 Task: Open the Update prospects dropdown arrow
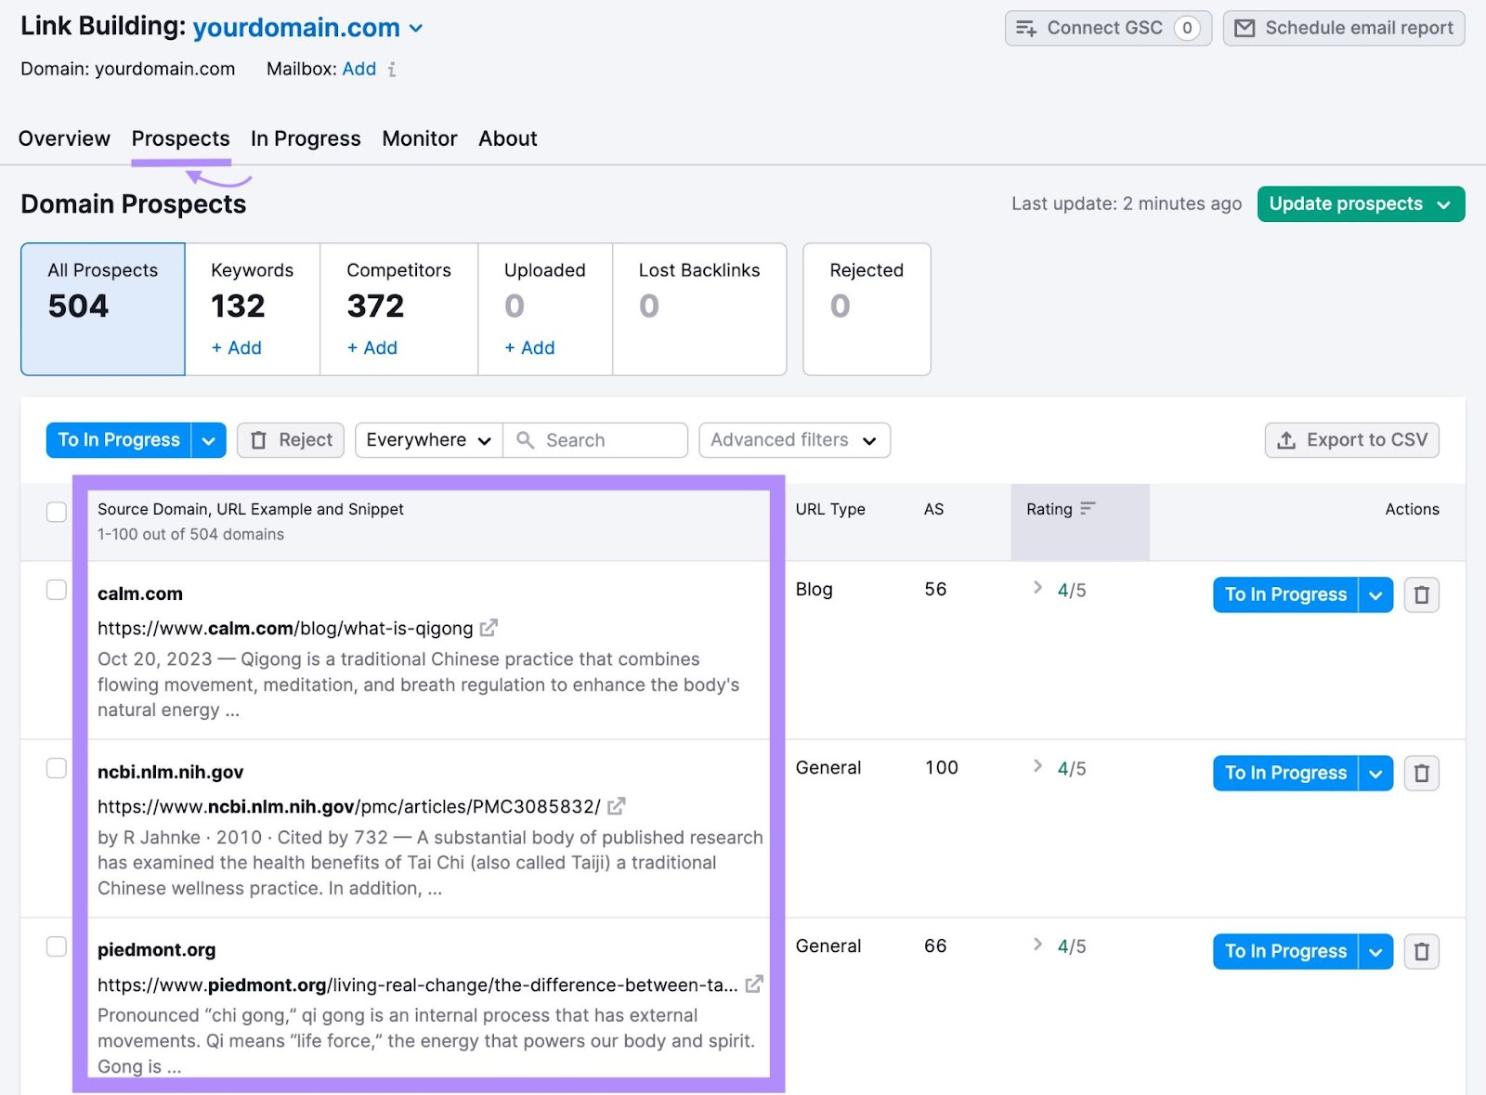tap(1443, 204)
